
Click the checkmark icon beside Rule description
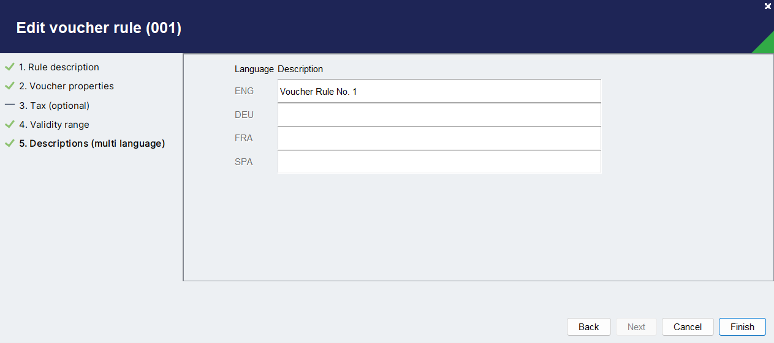pos(9,67)
